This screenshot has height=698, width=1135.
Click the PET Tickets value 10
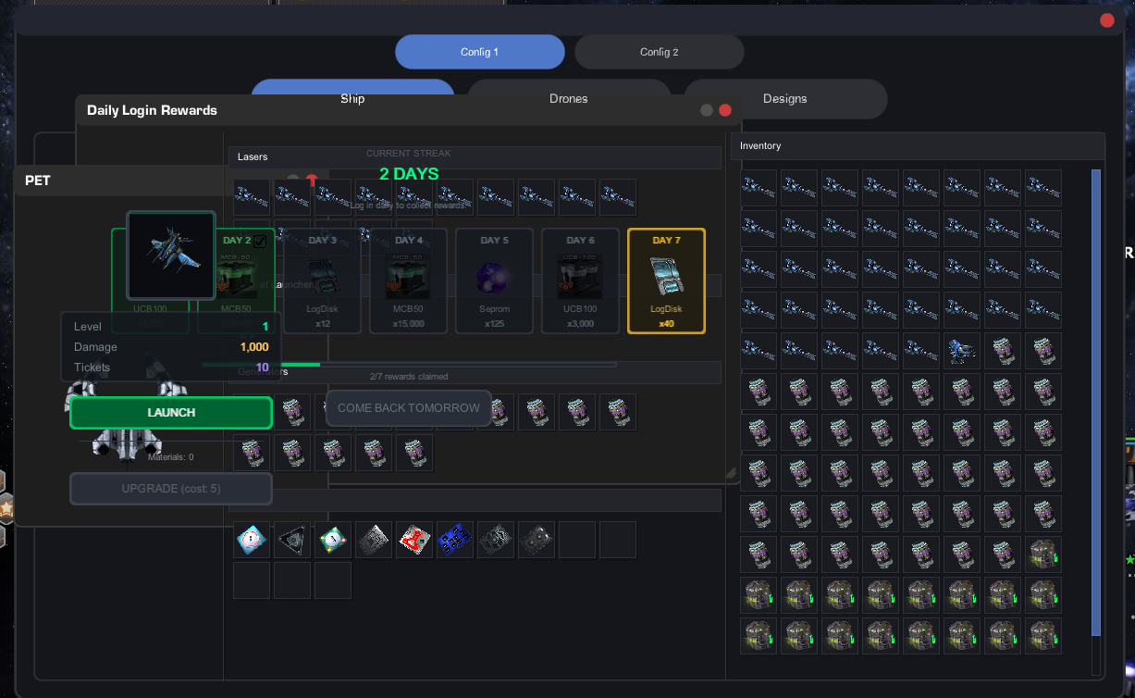[x=263, y=368]
